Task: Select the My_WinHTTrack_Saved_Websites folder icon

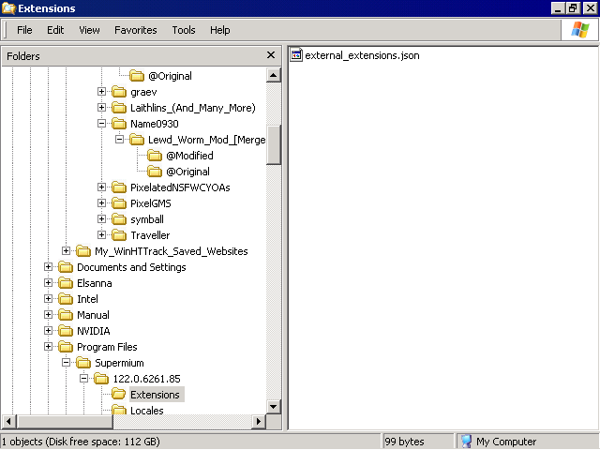Action: tap(83, 251)
